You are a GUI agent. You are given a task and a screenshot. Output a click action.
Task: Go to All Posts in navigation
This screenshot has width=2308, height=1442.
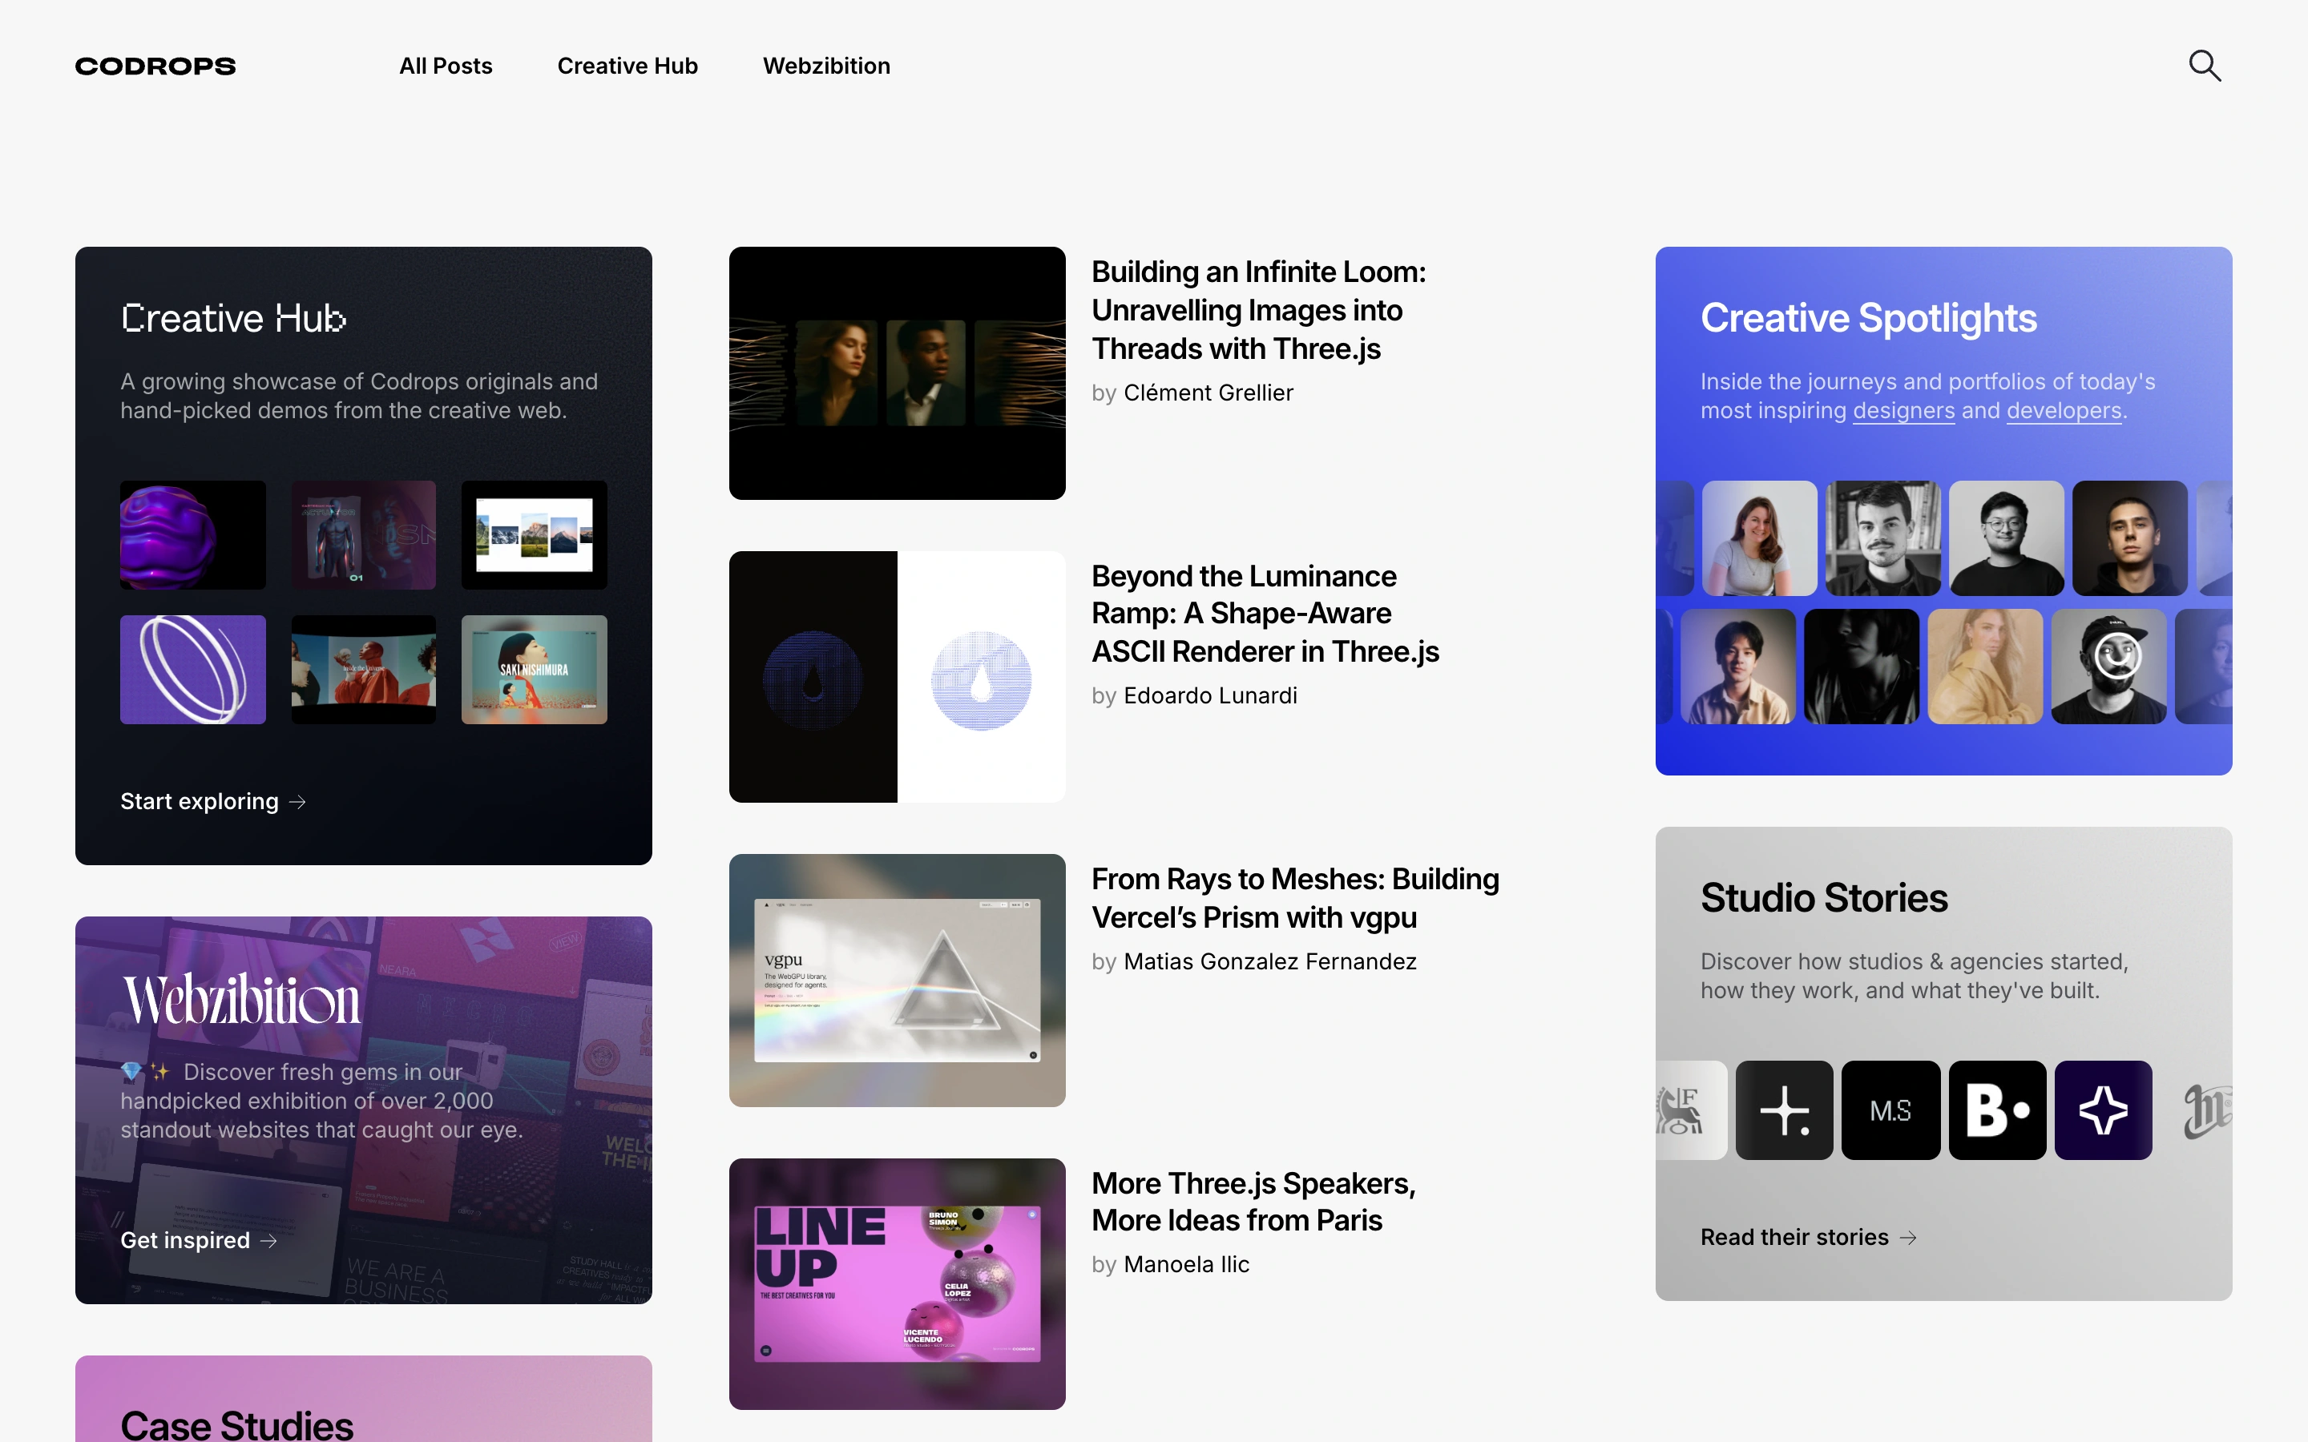click(446, 66)
